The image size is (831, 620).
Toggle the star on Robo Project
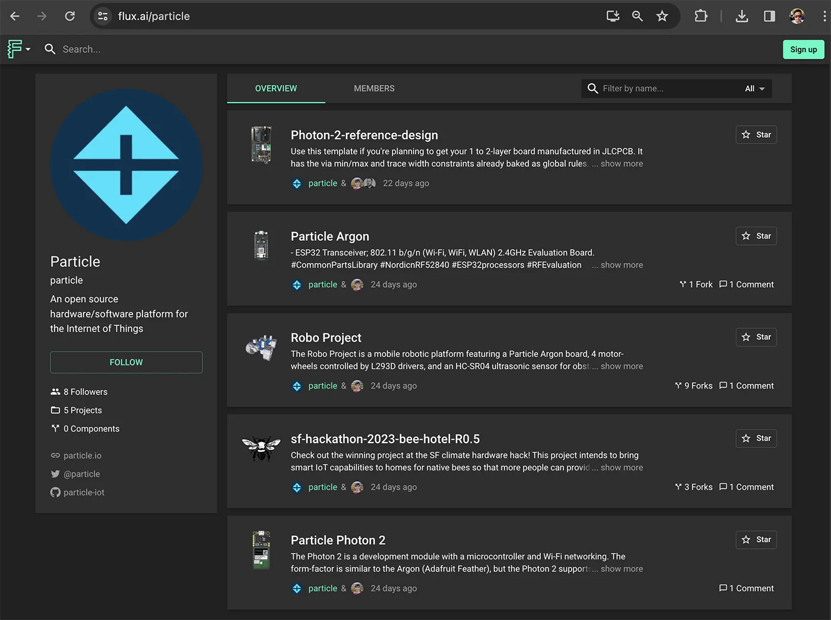coord(756,337)
